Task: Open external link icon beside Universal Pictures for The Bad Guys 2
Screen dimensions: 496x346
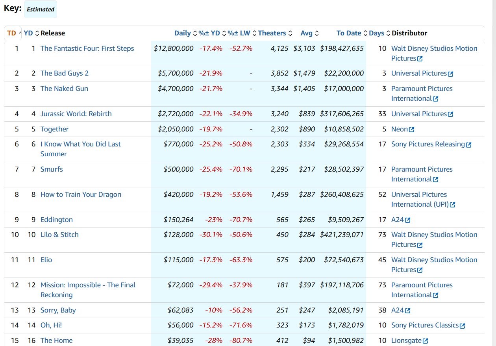Action: click(x=451, y=74)
